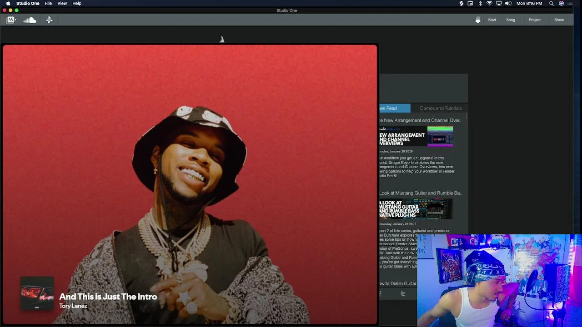Screen dimensions: 582x327
Task: Open the SoundCloud icon in Studio One toolbar
Action: click(x=30, y=20)
